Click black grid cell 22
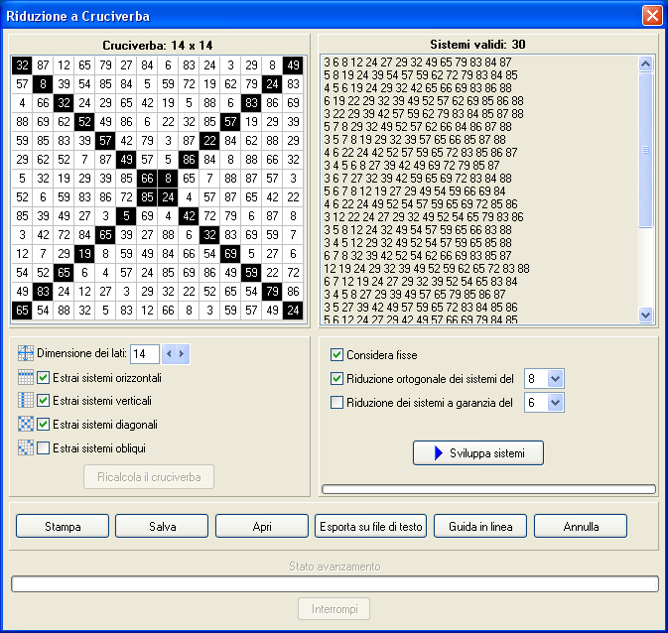Screen dimensions: 668x633 pyautogui.click(x=209, y=141)
